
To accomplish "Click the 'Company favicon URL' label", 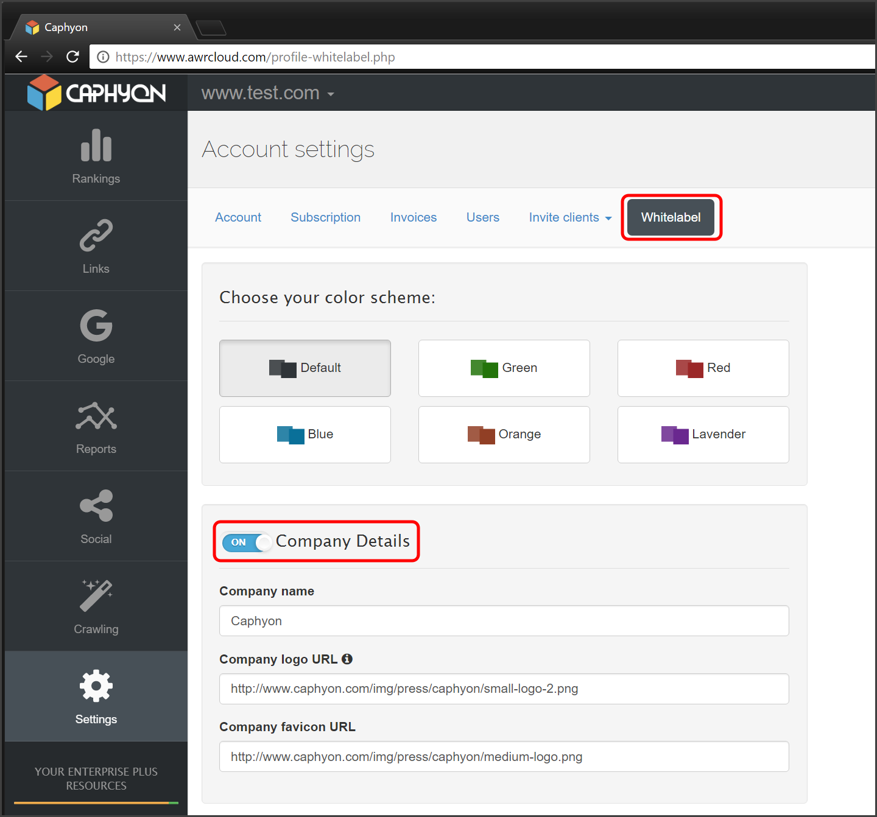I will pos(287,727).
